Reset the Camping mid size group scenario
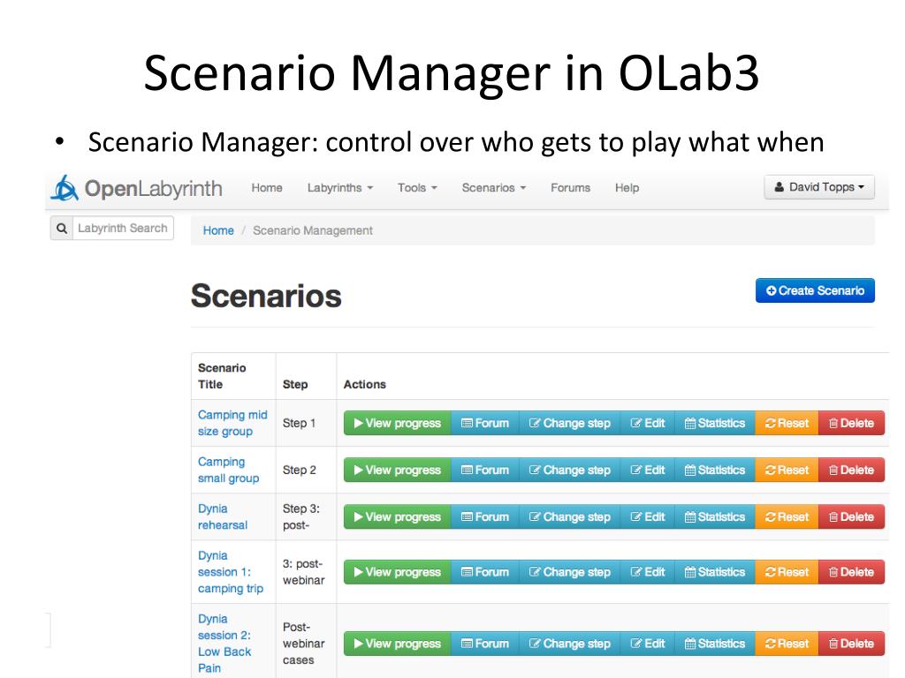905x678 pixels. [x=787, y=423]
